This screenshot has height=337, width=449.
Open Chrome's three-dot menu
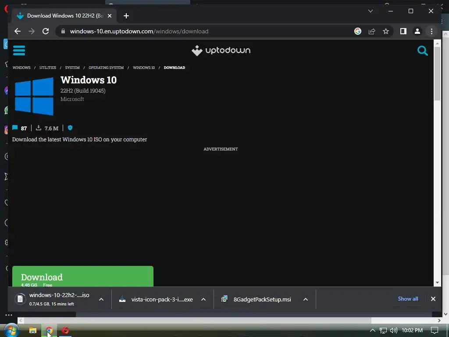(x=431, y=31)
